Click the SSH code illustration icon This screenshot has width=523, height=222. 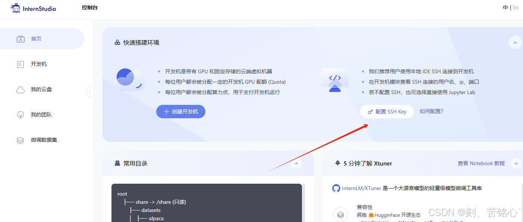(x=335, y=80)
